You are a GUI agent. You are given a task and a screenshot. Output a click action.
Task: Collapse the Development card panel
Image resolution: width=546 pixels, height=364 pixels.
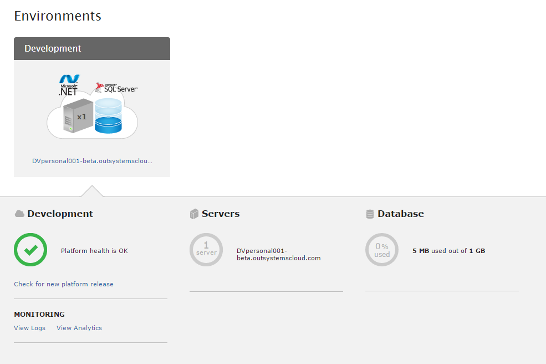click(92, 48)
